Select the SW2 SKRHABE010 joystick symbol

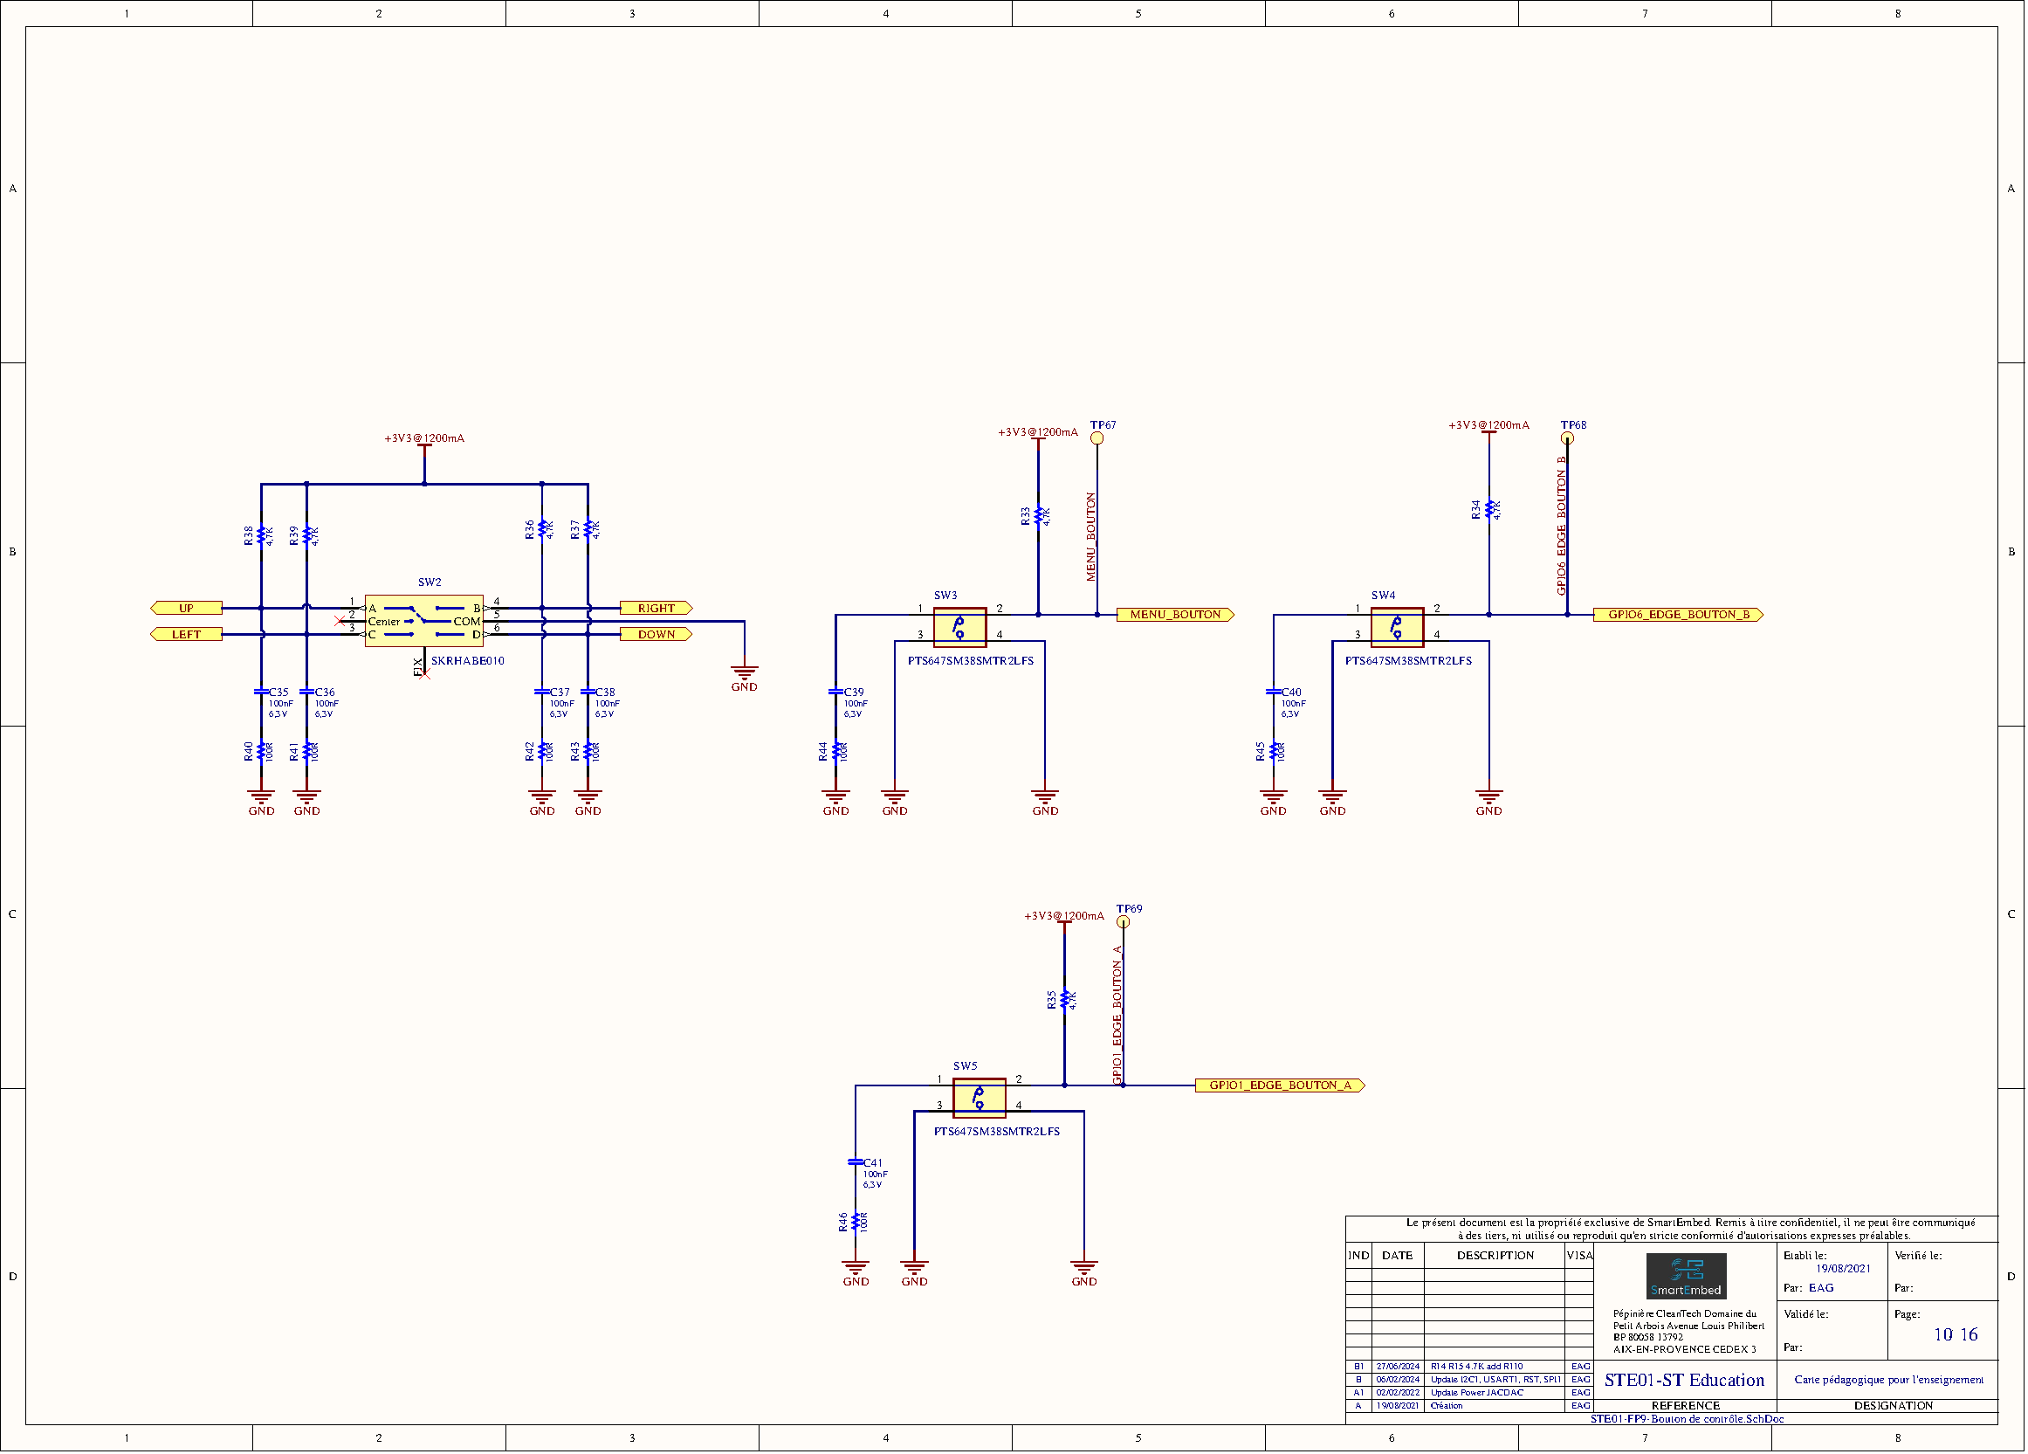coord(423,621)
